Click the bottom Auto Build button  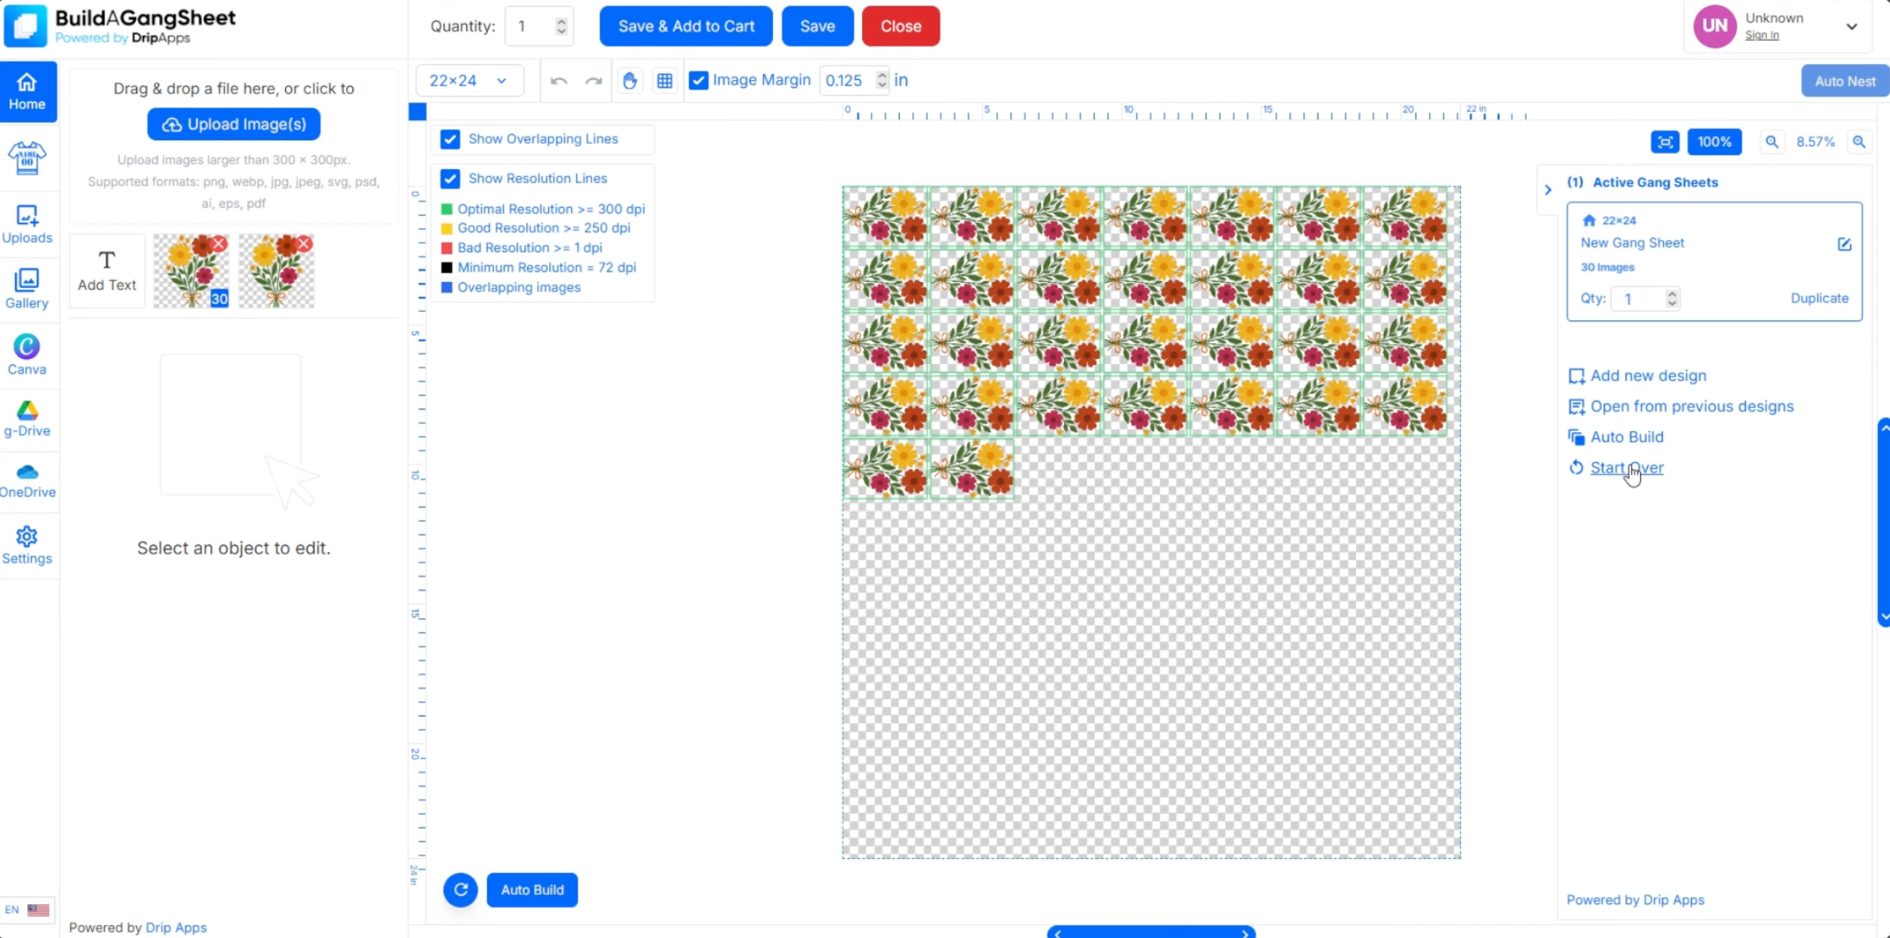532,890
